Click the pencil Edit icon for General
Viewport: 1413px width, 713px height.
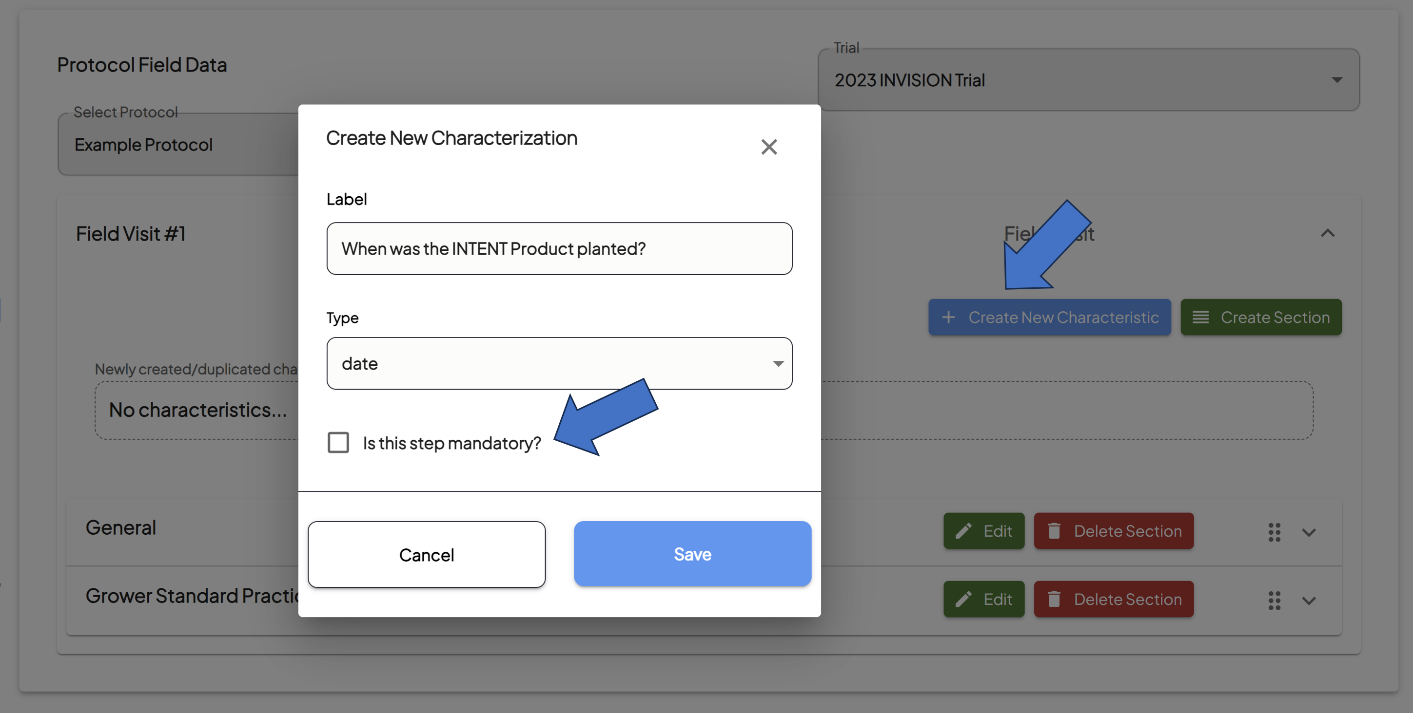(963, 531)
